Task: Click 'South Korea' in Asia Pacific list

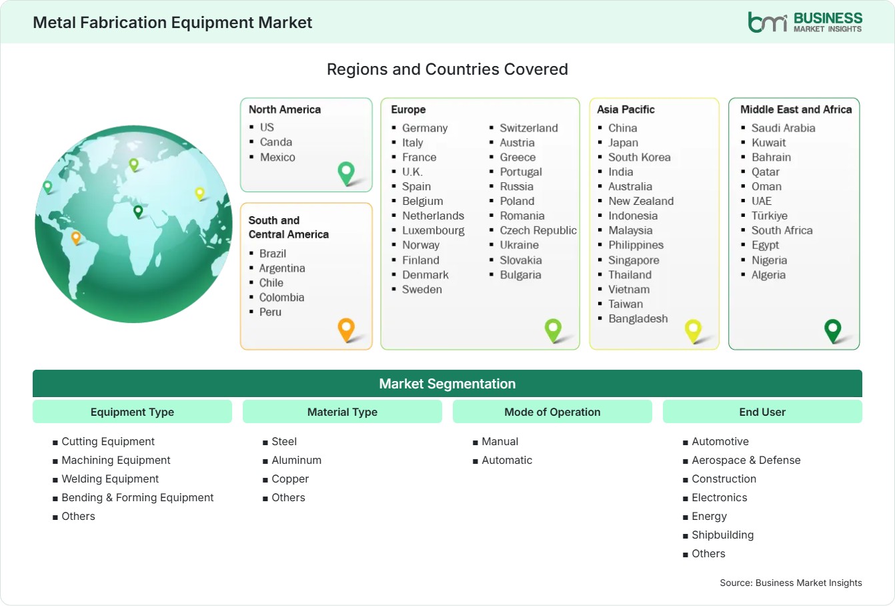Action: [x=640, y=158]
